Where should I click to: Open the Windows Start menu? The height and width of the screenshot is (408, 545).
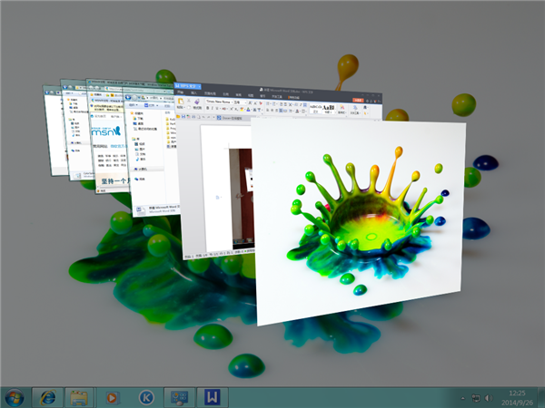(15, 396)
